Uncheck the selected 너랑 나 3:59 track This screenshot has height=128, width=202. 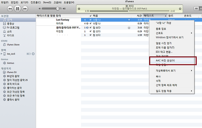[90, 20]
